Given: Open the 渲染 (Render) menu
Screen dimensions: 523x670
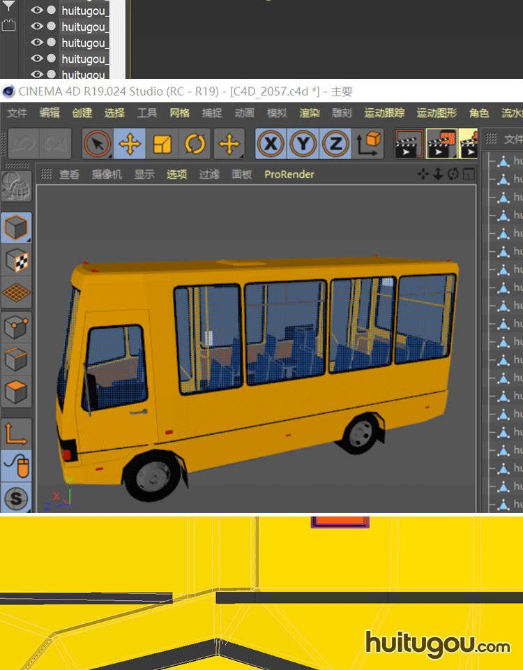Looking at the screenshot, I should click(310, 113).
